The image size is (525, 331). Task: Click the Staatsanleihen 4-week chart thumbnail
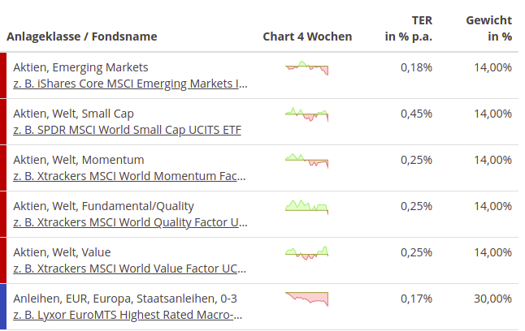point(307,299)
